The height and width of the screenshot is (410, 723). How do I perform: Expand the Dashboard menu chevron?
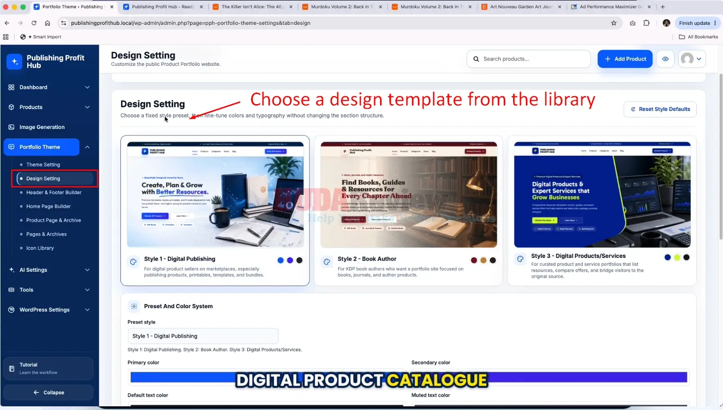click(x=87, y=87)
